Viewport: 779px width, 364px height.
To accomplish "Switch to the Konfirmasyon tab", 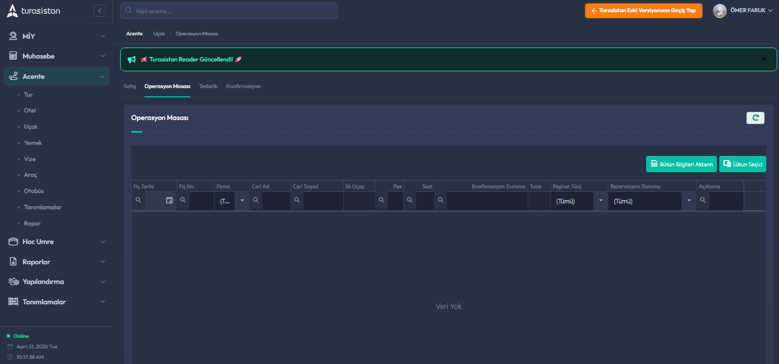I will tap(243, 86).
